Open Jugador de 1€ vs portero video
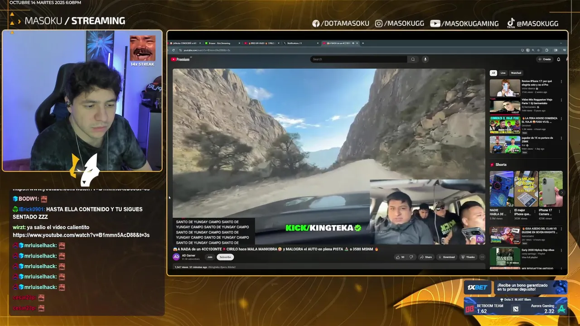The height and width of the screenshot is (326, 580). point(505,144)
